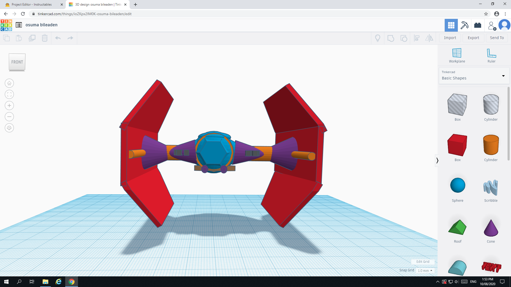The image size is (511, 287).
Task: Open the Basic Shapes dropdown
Action: (x=474, y=76)
